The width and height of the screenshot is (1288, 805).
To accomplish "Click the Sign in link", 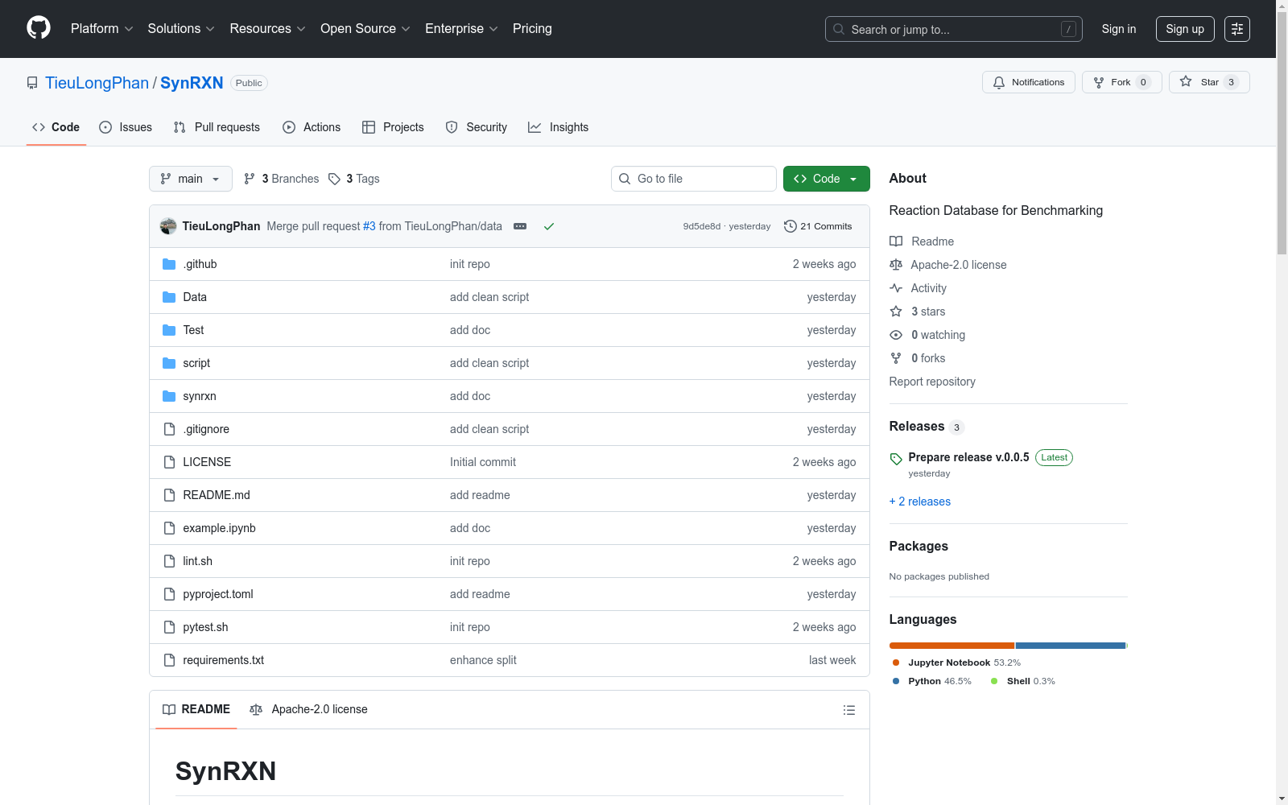I will point(1119,29).
